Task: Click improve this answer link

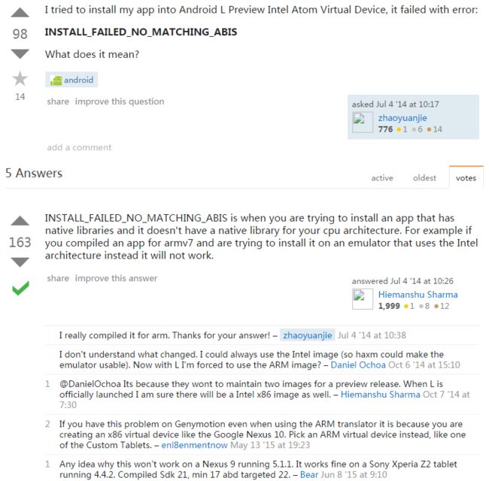Action: tap(116, 278)
